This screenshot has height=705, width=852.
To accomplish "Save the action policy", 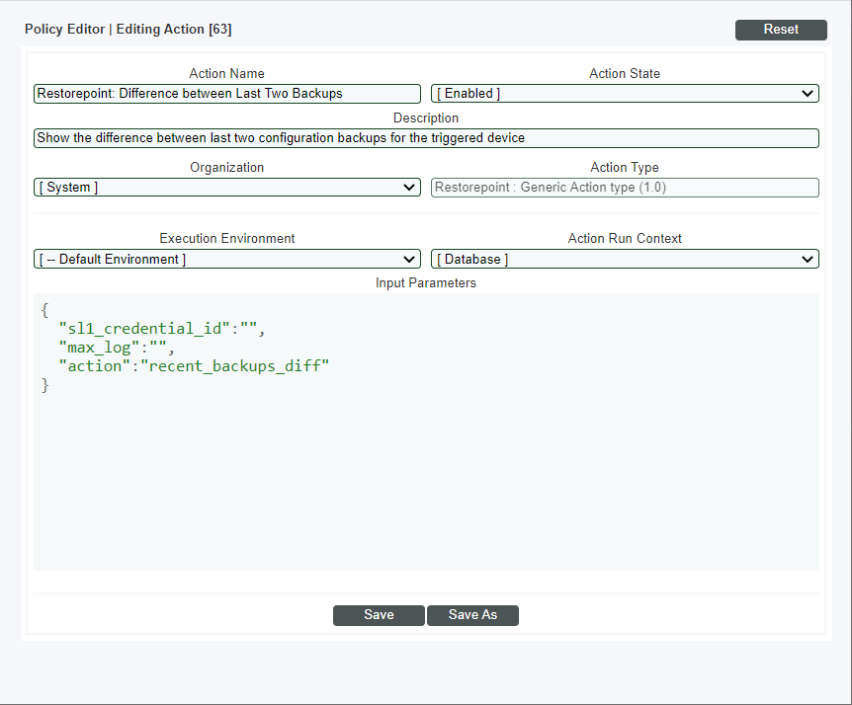I will 379,615.
